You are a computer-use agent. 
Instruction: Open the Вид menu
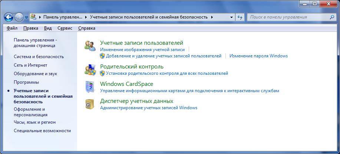pyautogui.click(x=48, y=28)
